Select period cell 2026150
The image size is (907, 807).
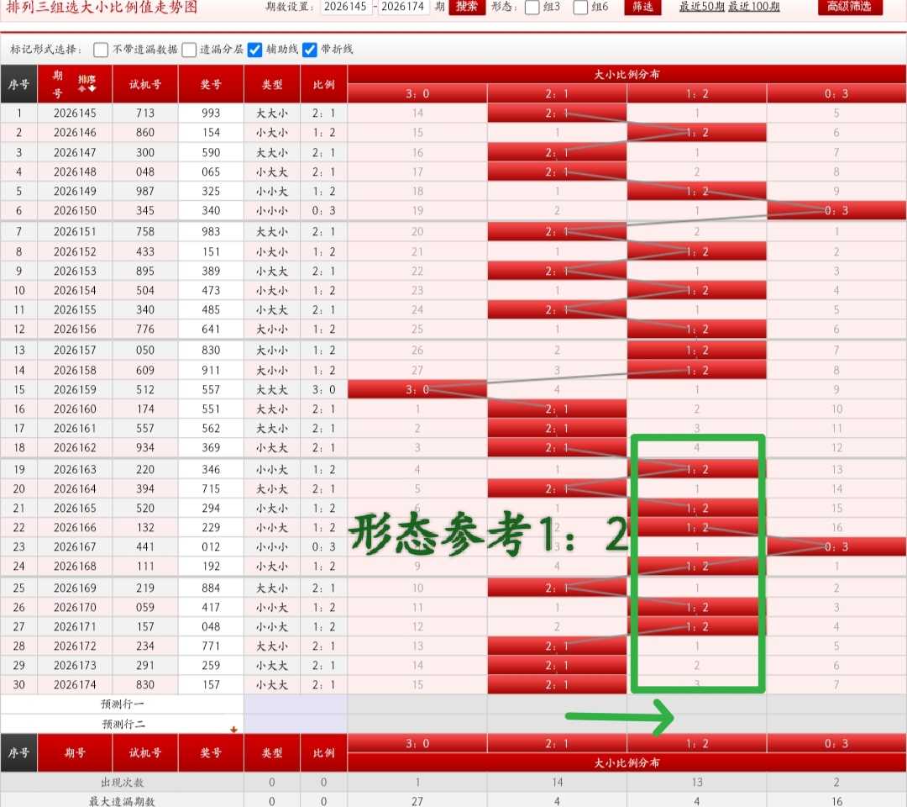coord(76,211)
